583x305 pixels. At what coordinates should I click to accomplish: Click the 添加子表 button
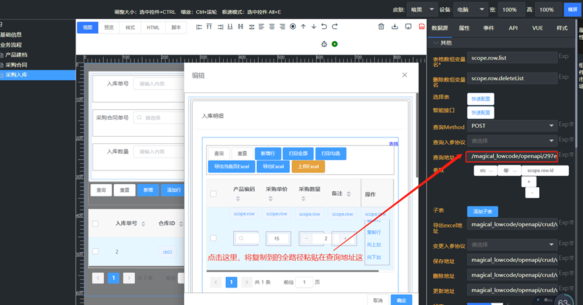point(483,211)
